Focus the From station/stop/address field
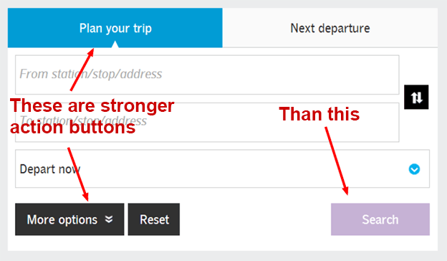Viewport: 447px width, 261px height. pyautogui.click(x=207, y=75)
